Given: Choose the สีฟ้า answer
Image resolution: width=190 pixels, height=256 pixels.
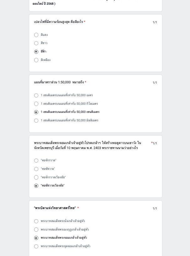Looking at the screenshot, I should tap(36, 52).
